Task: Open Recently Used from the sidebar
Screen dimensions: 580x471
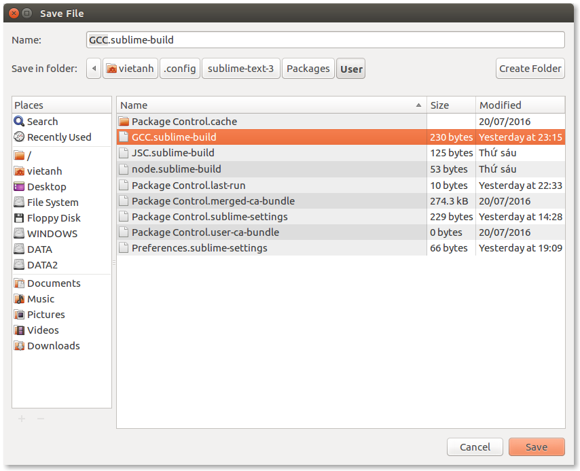Action: coord(20,137)
